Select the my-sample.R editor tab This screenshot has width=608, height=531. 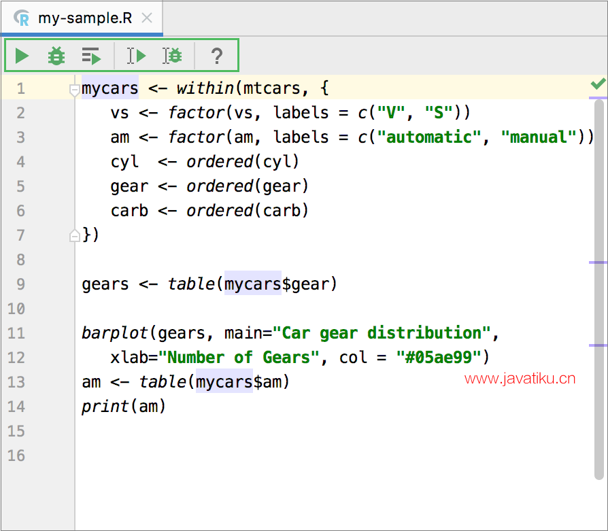coord(84,18)
